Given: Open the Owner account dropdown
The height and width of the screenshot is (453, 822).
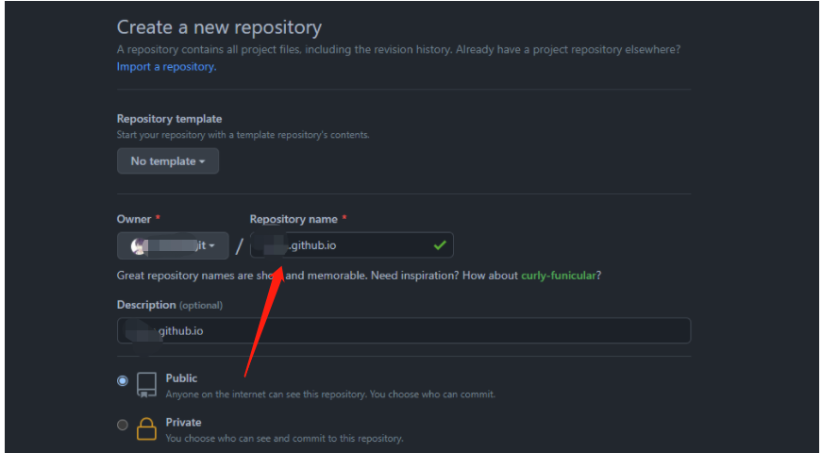Looking at the screenshot, I should [x=173, y=245].
